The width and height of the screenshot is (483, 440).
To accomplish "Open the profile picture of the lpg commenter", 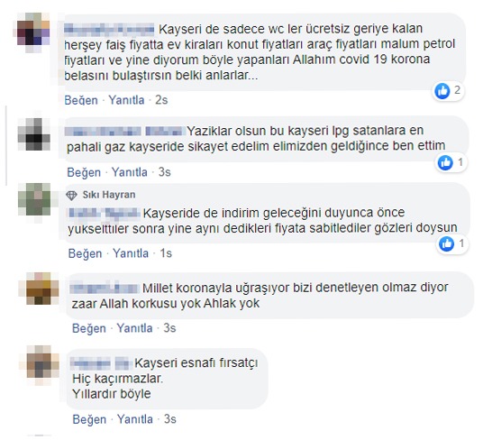I will click(34, 134).
